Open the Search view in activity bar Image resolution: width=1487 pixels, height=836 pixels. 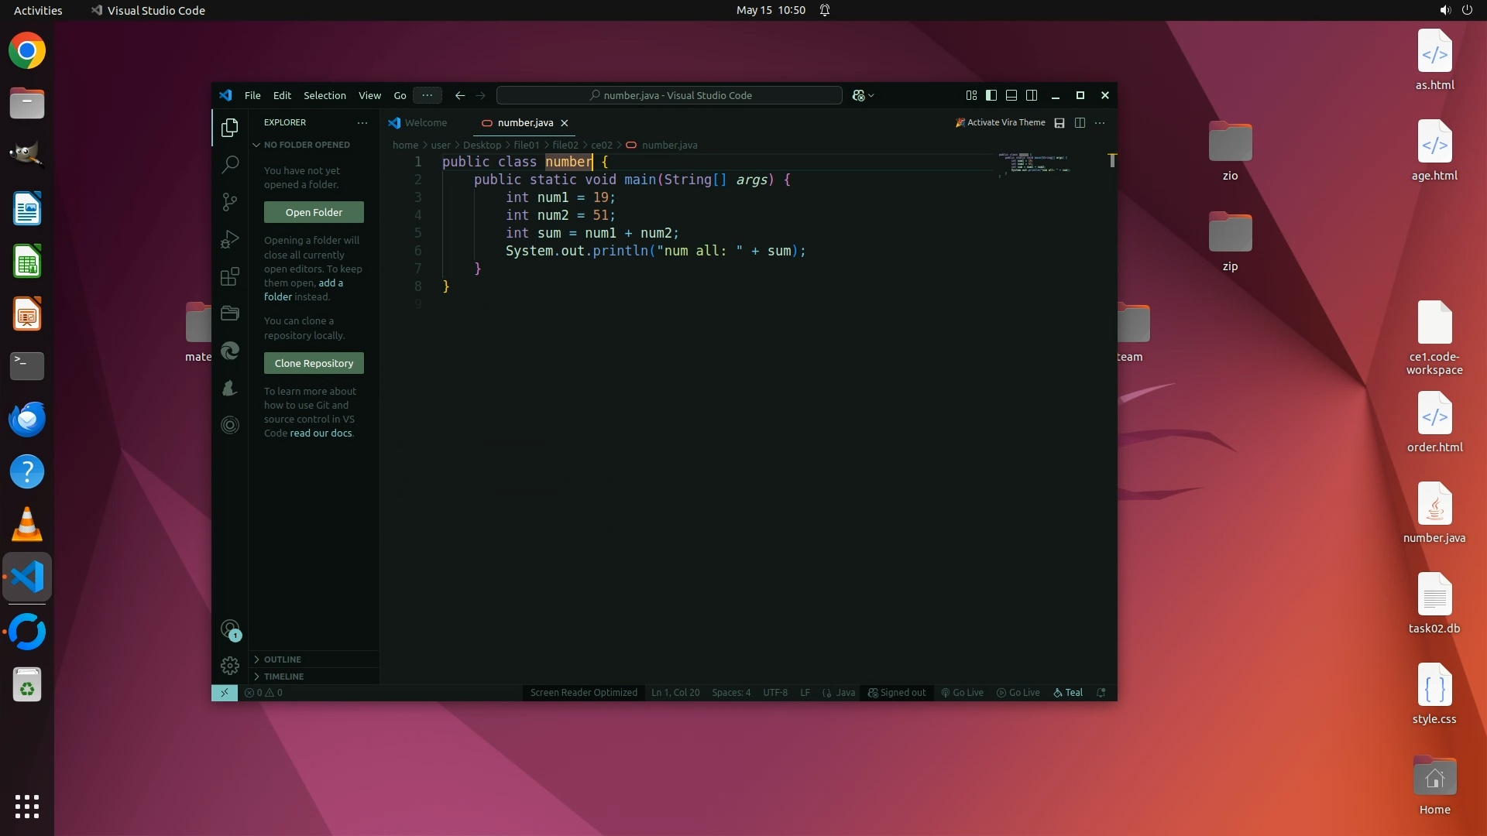point(230,164)
